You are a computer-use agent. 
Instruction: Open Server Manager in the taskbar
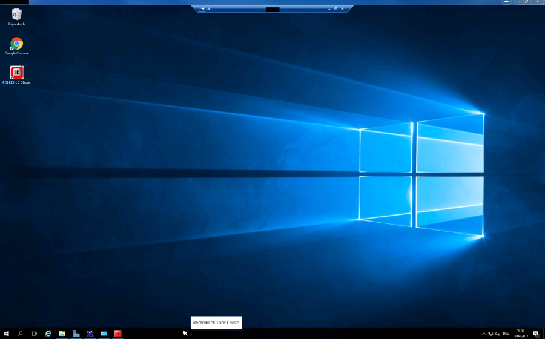point(76,334)
